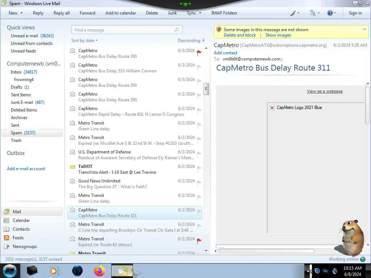Toggle red flag on Expired Route 63 detour message
The width and height of the screenshot is (371, 278).
tap(199, 241)
